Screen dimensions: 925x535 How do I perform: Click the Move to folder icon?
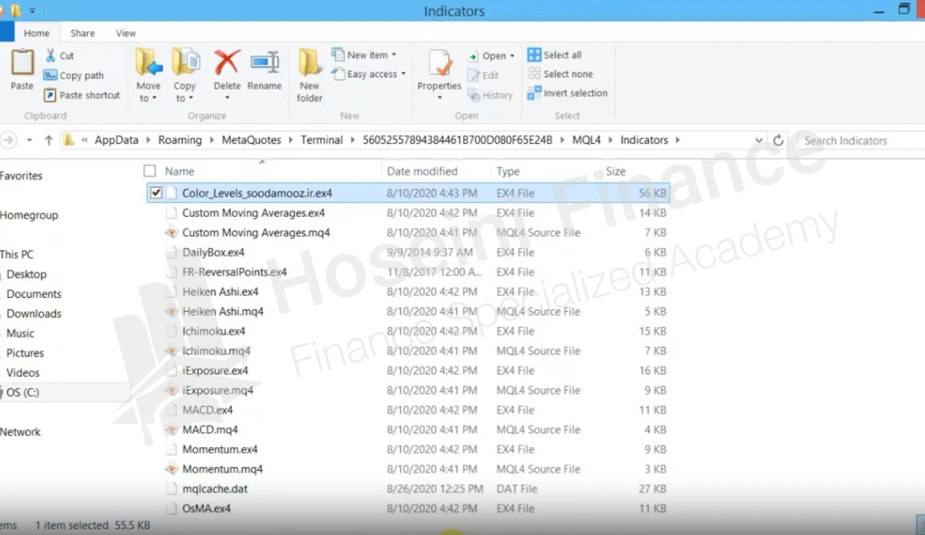(x=149, y=62)
